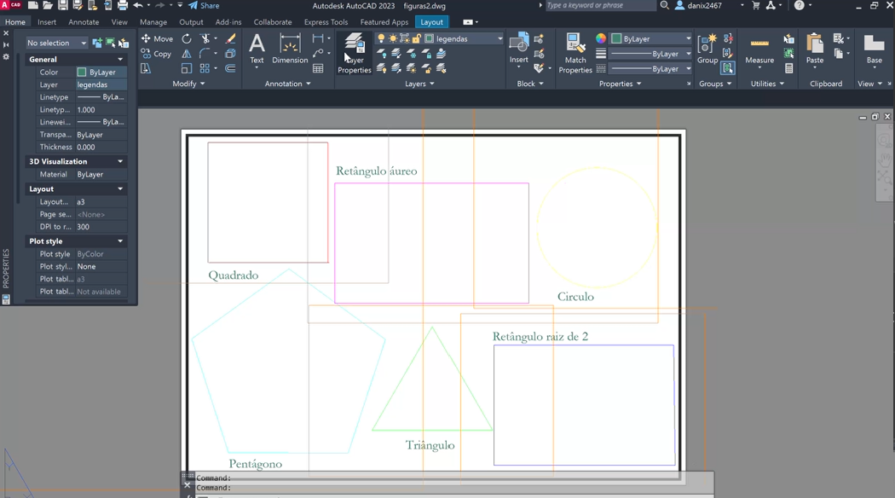895x498 pixels.
Task: Click the Group tool icon
Action: (707, 49)
